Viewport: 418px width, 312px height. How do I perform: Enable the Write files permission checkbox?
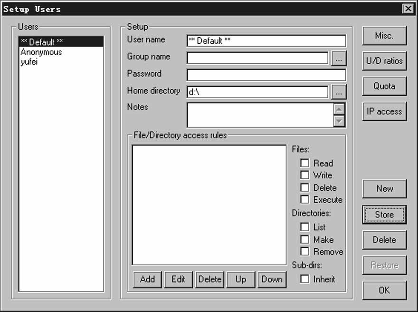(x=304, y=175)
